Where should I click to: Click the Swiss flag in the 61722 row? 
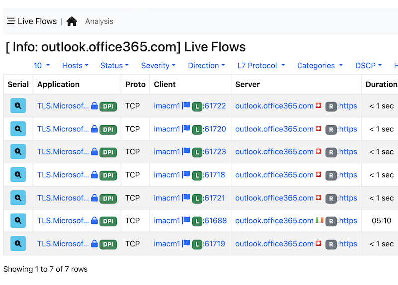319,105
